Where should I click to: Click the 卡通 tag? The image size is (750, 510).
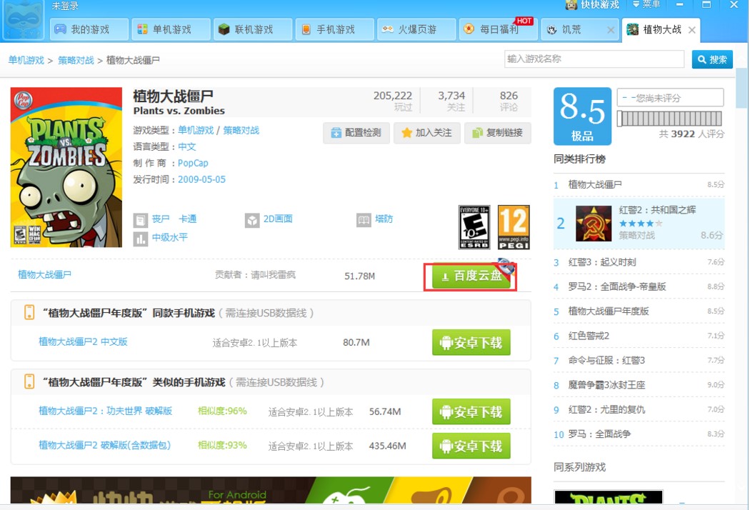click(x=187, y=219)
